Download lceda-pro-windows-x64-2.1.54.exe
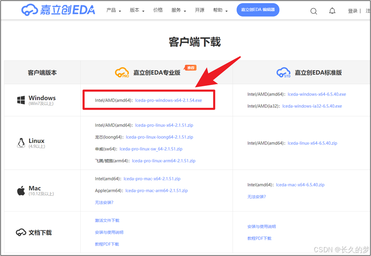This screenshot has height=256, width=371. tap(169, 100)
